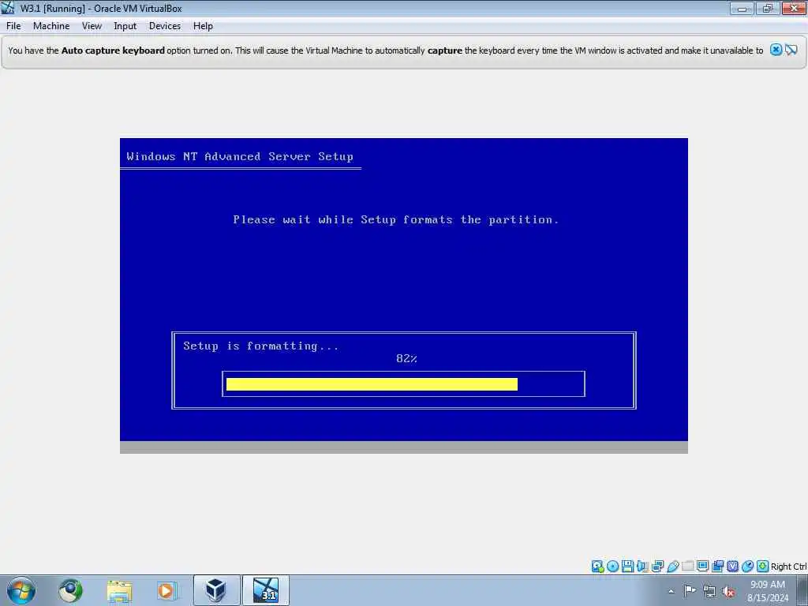Click 'Please wait while Setup formats the partition.'
Image resolution: width=808 pixels, height=606 pixels.
[x=396, y=219]
